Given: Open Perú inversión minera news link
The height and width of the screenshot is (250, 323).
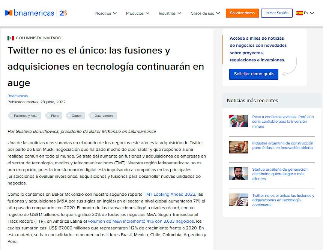Looking at the screenshot, I should [x=283, y=121].
